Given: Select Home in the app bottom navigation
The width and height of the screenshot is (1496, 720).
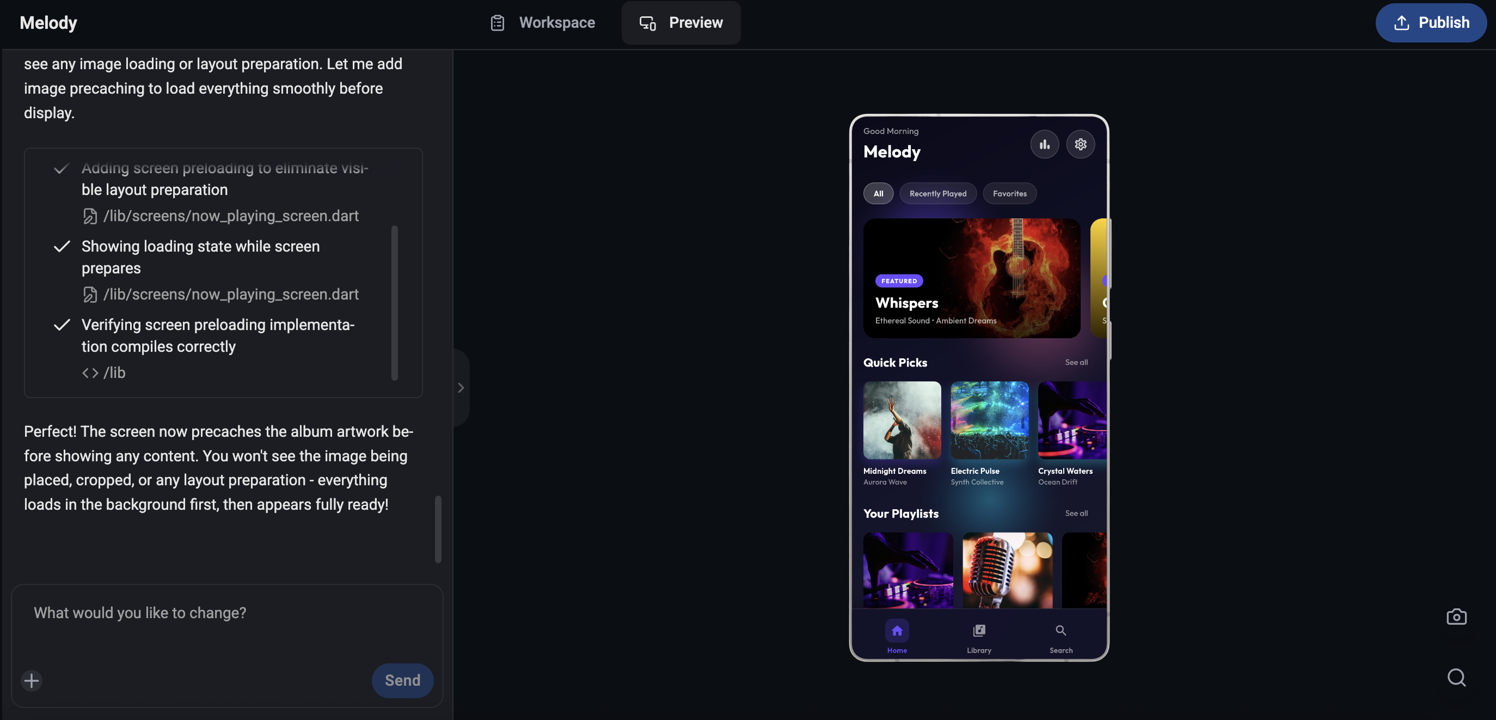Looking at the screenshot, I should [x=897, y=636].
